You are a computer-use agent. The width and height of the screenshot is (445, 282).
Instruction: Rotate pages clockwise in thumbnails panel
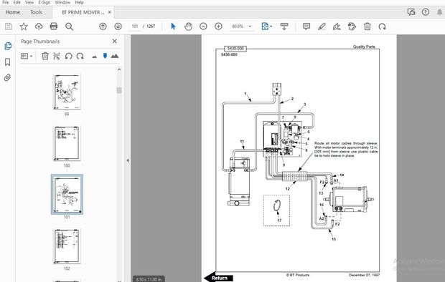[x=80, y=56]
